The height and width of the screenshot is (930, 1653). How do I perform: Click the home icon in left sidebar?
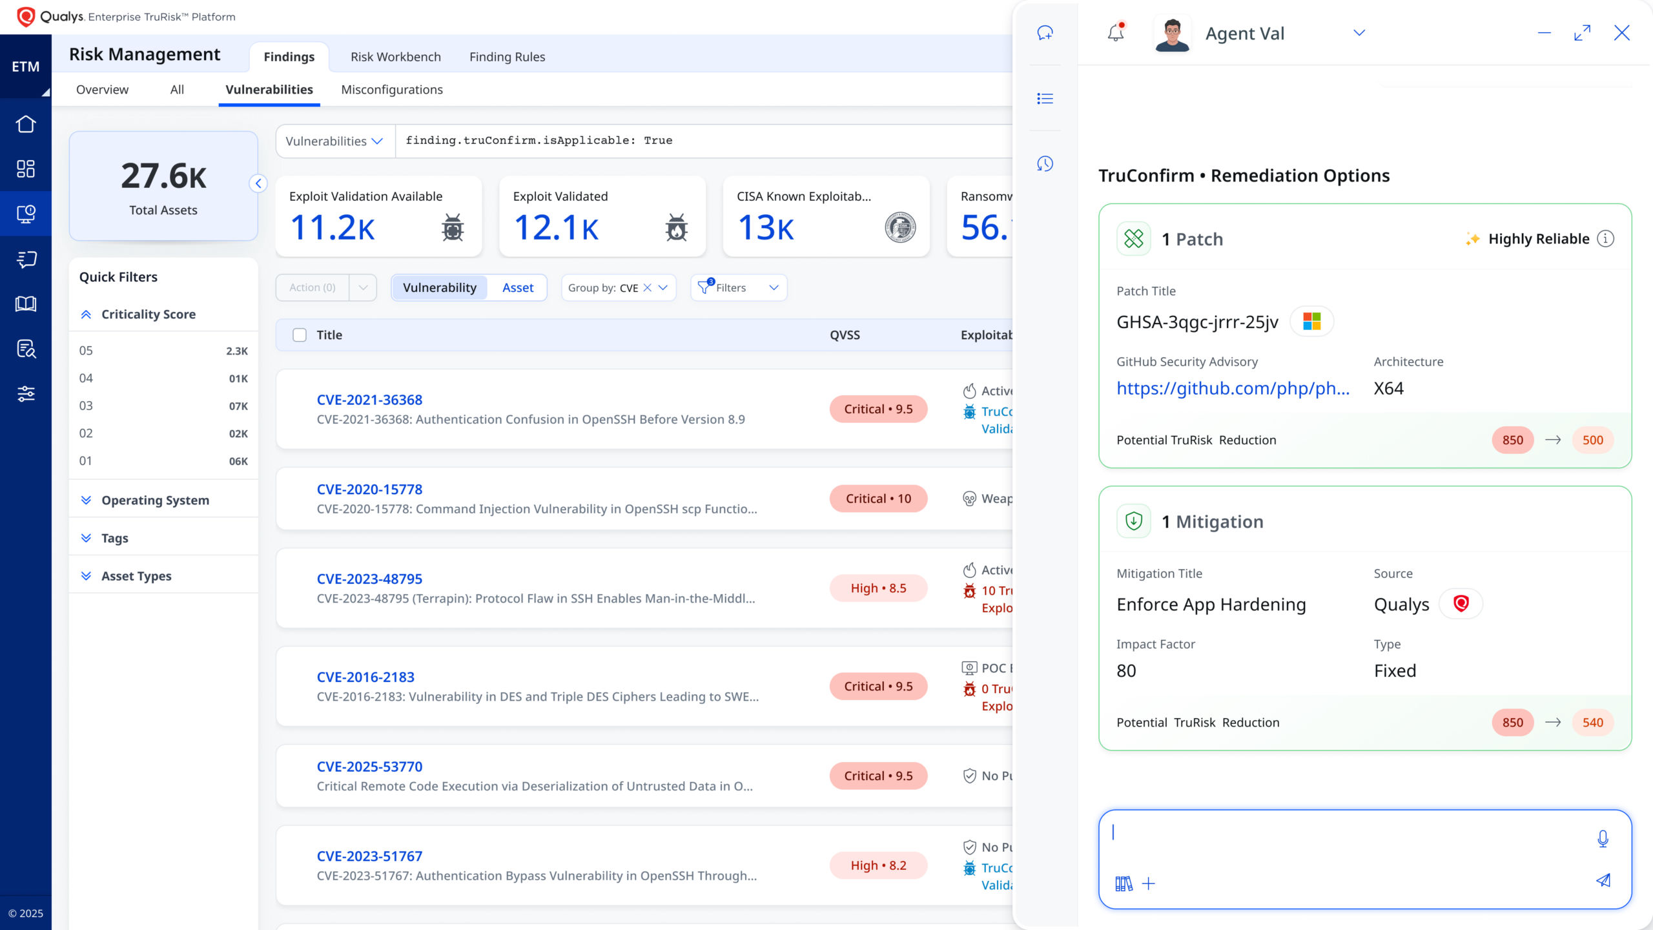click(x=26, y=124)
